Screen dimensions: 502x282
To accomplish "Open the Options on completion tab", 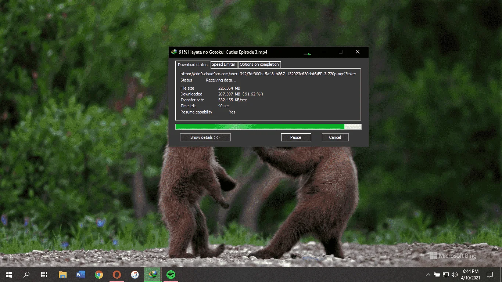I will click(x=259, y=64).
